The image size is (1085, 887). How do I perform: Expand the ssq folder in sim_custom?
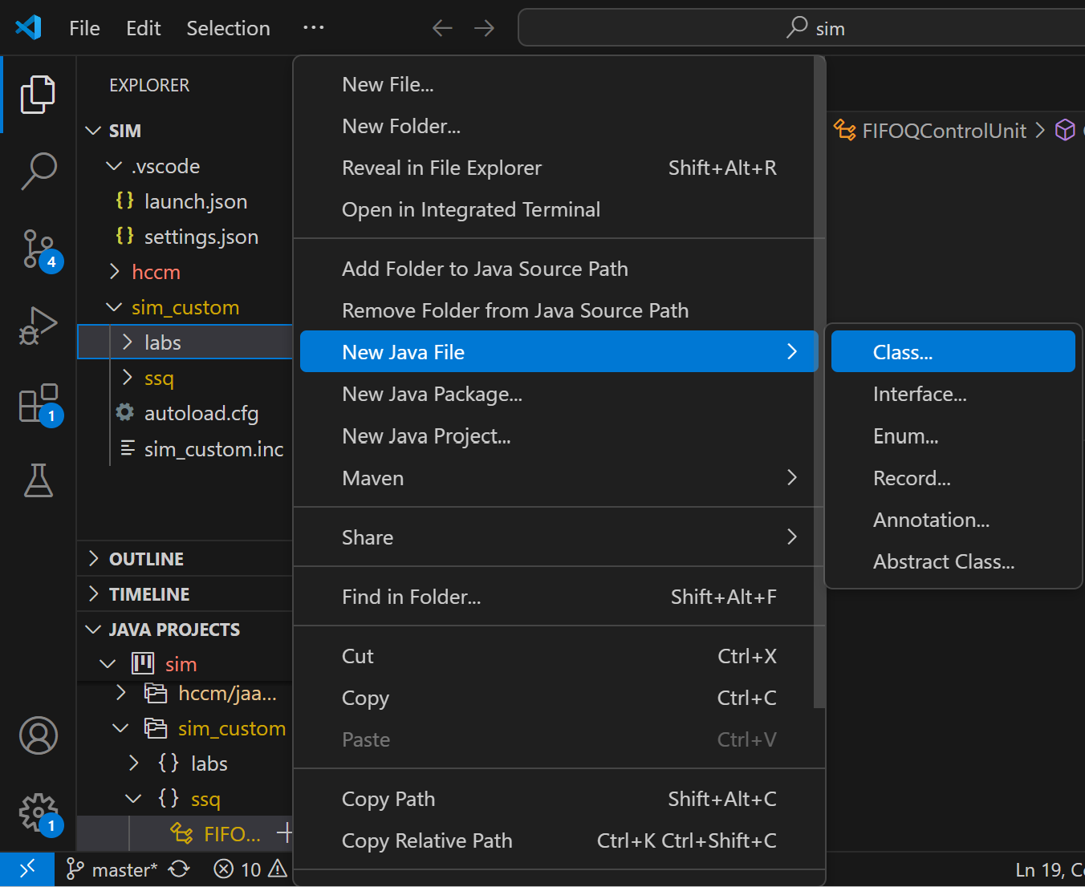click(159, 378)
